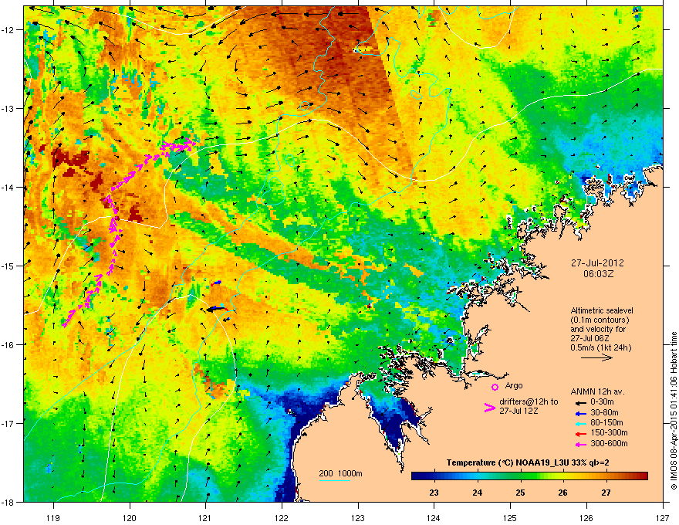The width and height of the screenshot is (679, 525).
Task: Click the 'Argo' legend label
Action: pos(514,385)
